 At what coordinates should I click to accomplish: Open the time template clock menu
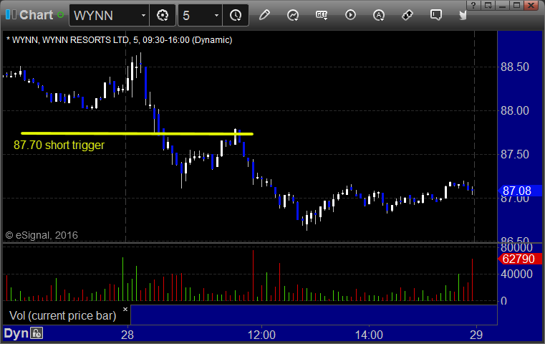click(236, 15)
